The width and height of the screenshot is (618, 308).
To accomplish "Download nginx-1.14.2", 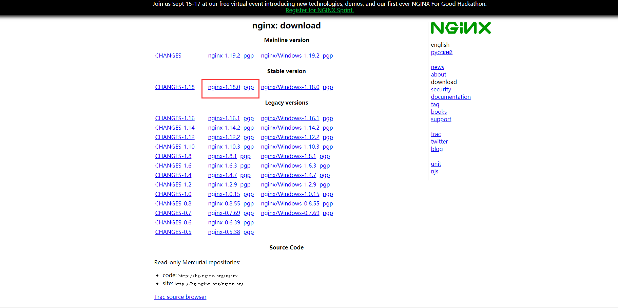I will point(224,128).
